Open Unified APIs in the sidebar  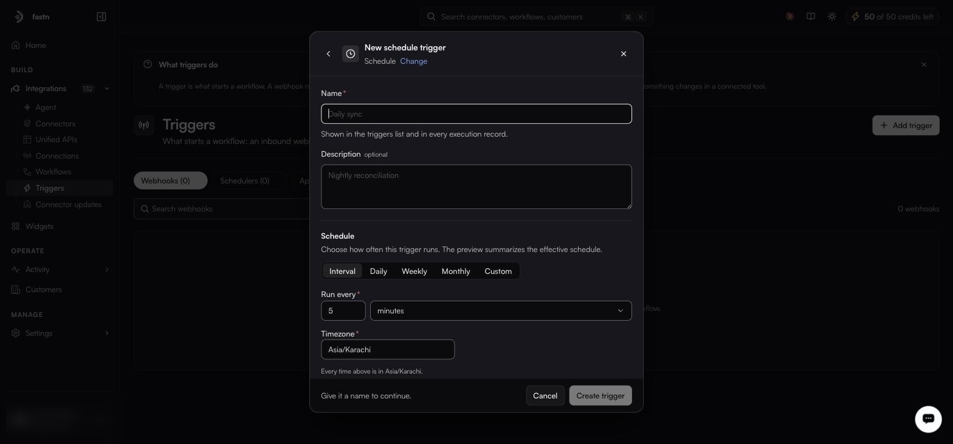coord(56,140)
